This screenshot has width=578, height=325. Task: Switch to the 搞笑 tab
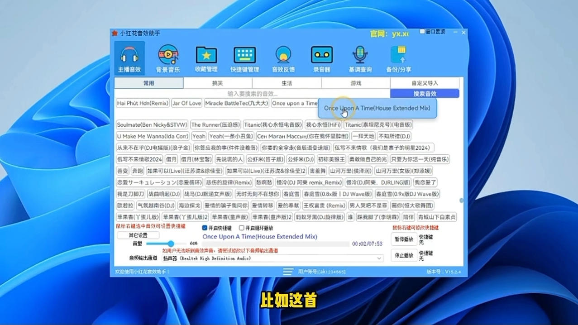tap(218, 83)
